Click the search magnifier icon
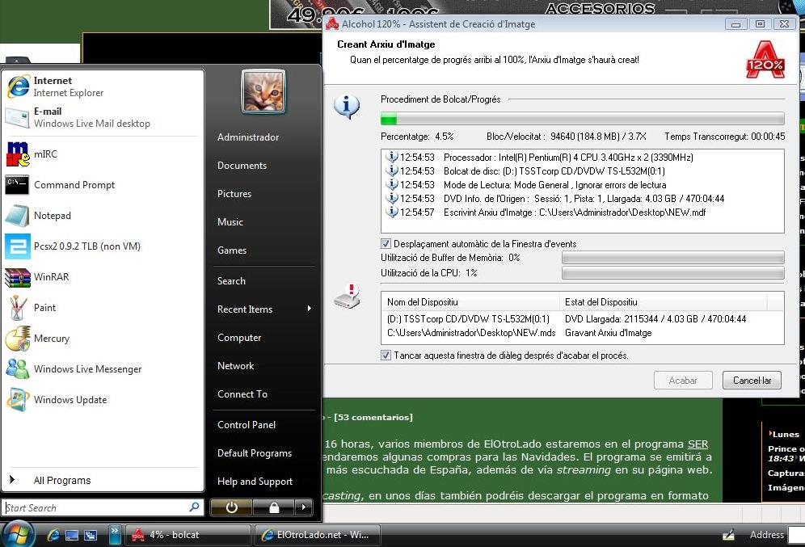This screenshot has height=547, width=805. coord(194,507)
